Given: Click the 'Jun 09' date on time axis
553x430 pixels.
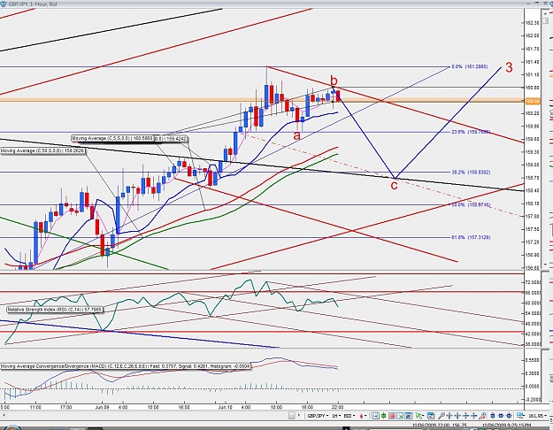Looking at the screenshot, I should [x=103, y=407].
